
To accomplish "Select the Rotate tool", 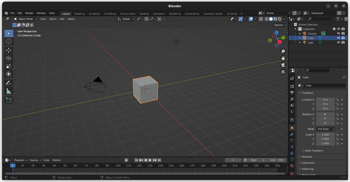I will pyautogui.click(x=9, y=58).
